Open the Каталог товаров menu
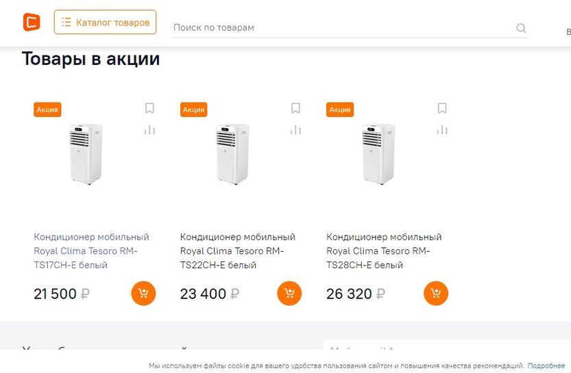Screen dimensions: 571x373 coord(105,23)
